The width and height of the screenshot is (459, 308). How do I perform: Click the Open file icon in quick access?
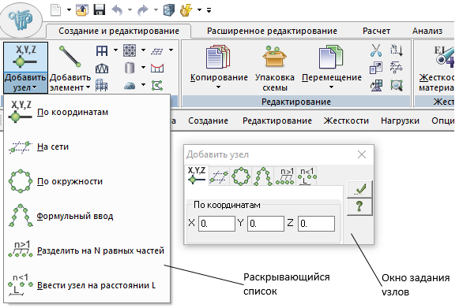(82, 10)
